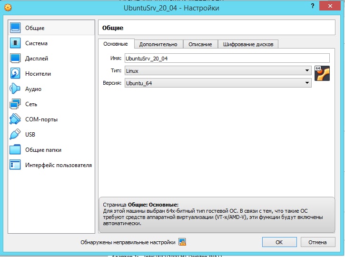Open the Общие section icon
This screenshot has height=257, width=345.
[15, 28]
